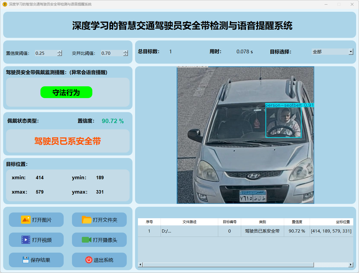The image size is (359, 273).
Task: Increase the IoU threshold with up arrow
Action: pyautogui.click(x=125, y=52)
